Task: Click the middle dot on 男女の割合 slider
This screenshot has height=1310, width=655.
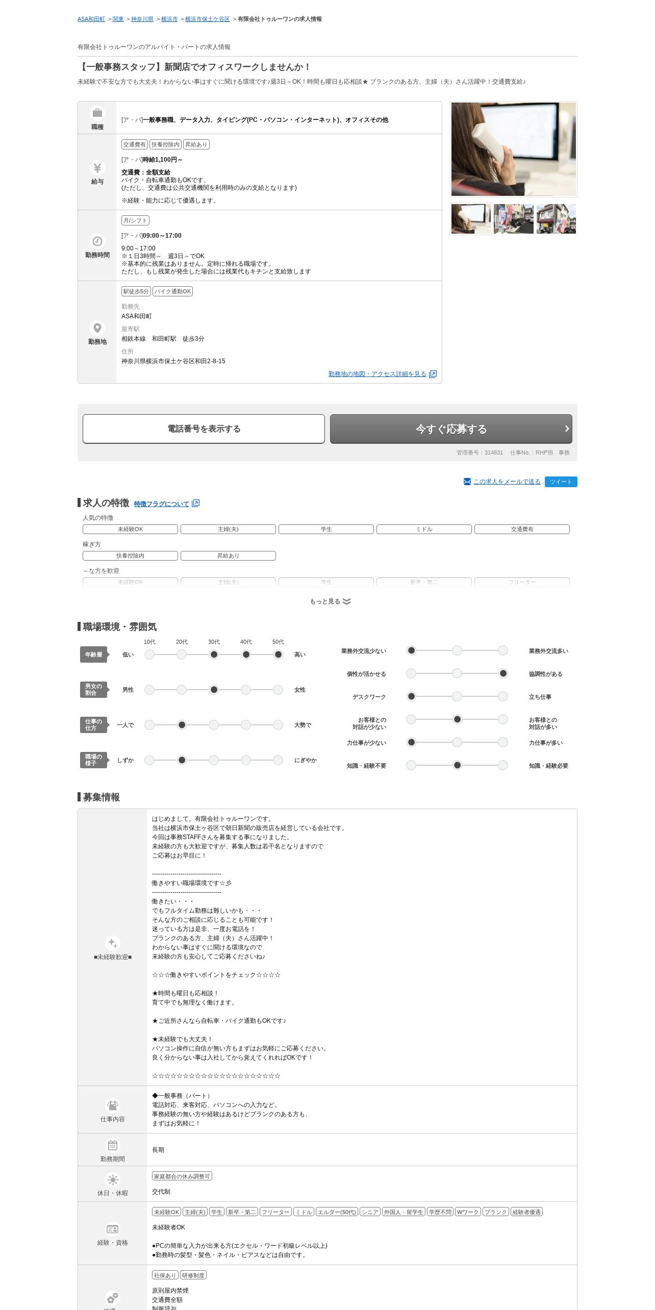Action: click(x=214, y=690)
